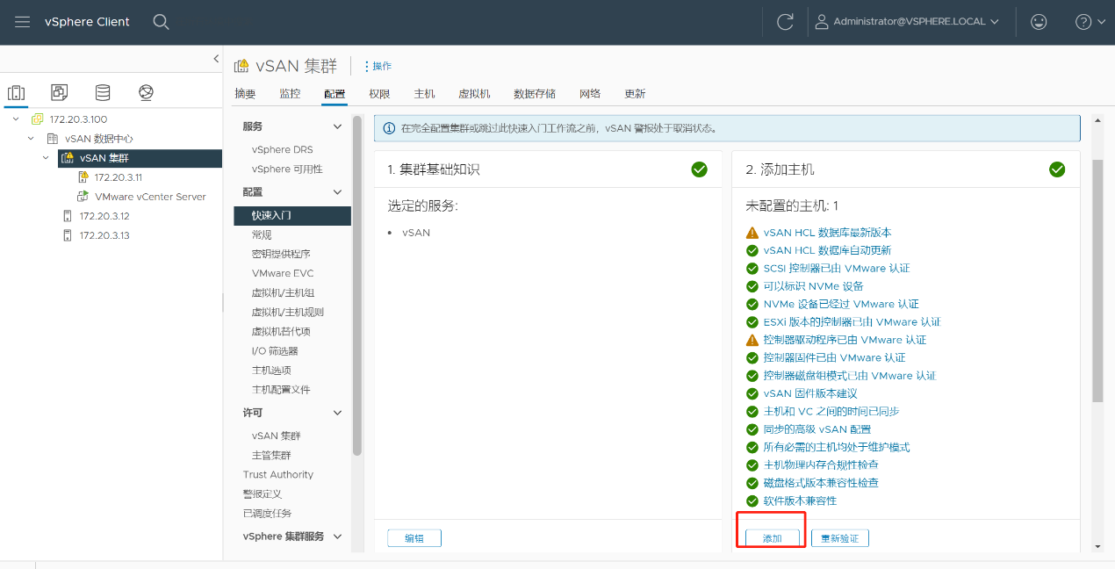
Task: Select vSphere DRS in sidebar
Action: pos(282,149)
